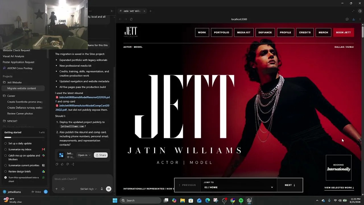Open the 'Migrate website content' chat
The image size is (364, 205).
23,88
